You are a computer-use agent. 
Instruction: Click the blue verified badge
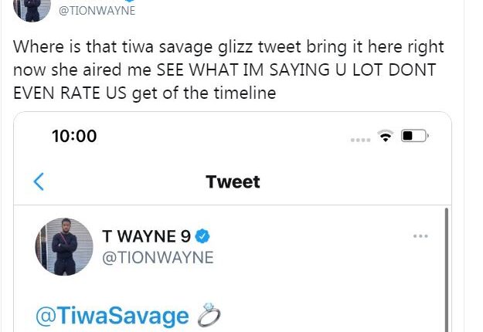pos(203,237)
